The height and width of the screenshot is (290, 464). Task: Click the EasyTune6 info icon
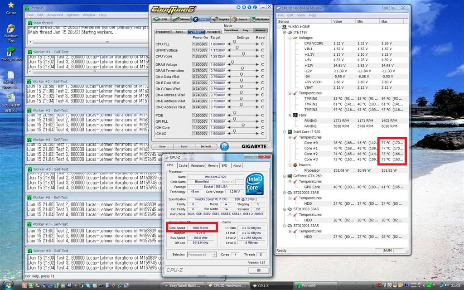(255, 7)
